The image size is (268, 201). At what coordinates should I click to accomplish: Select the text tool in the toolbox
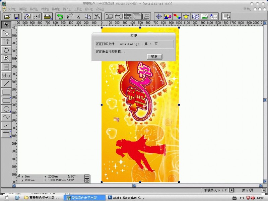tap(6, 42)
